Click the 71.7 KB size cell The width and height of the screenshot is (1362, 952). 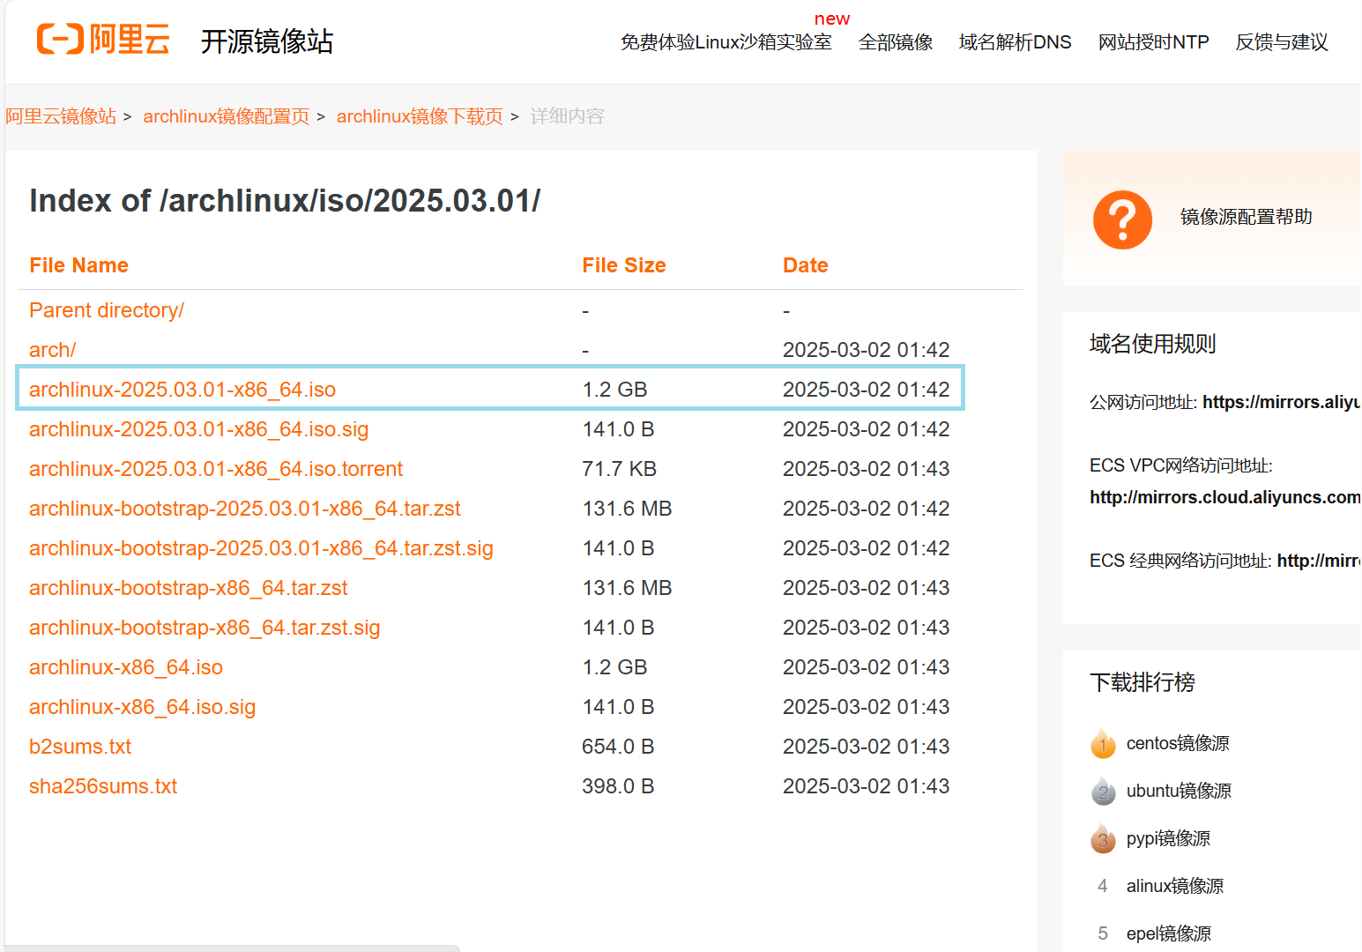click(619, 469)
